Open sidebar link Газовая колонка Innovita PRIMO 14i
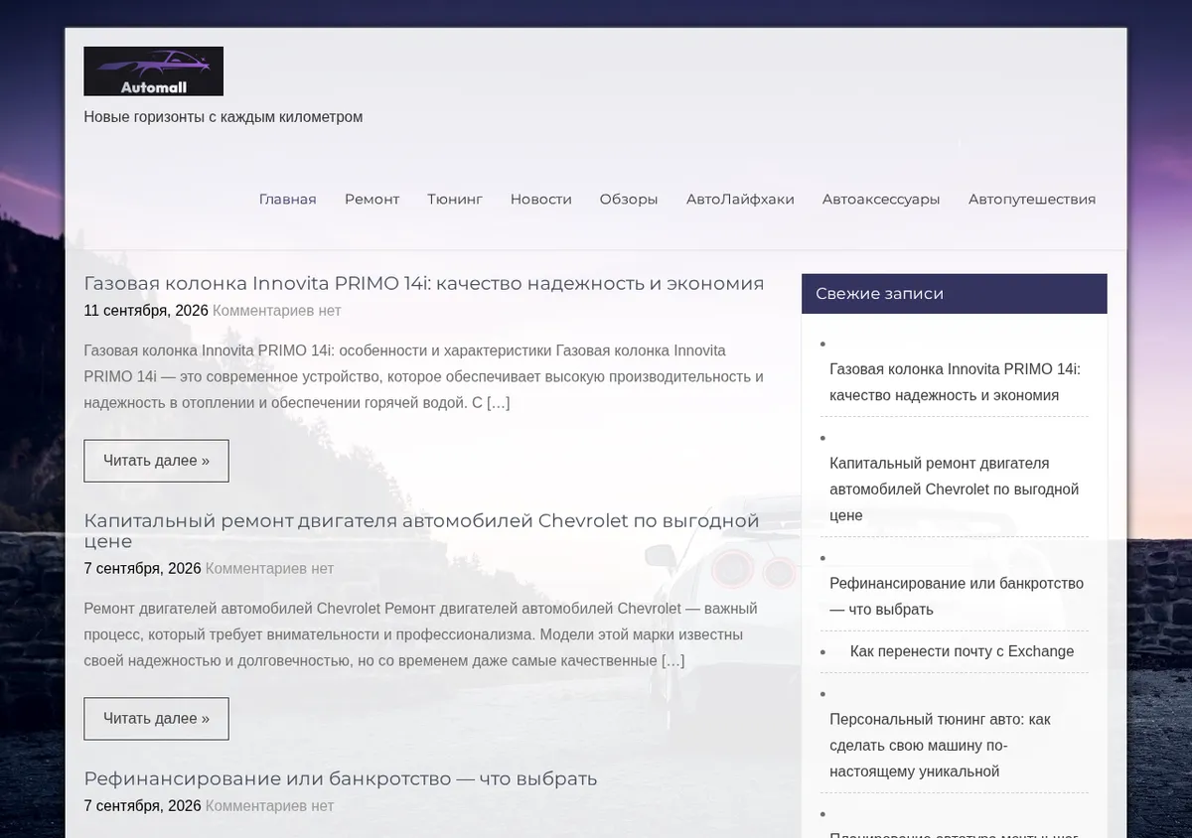The height and width of the screenshot is (838, 1192). (x=955, y=382)
